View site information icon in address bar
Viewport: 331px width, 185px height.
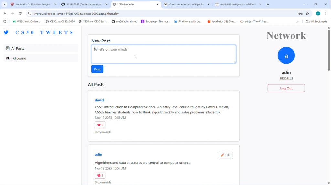(x=29, y=14)
